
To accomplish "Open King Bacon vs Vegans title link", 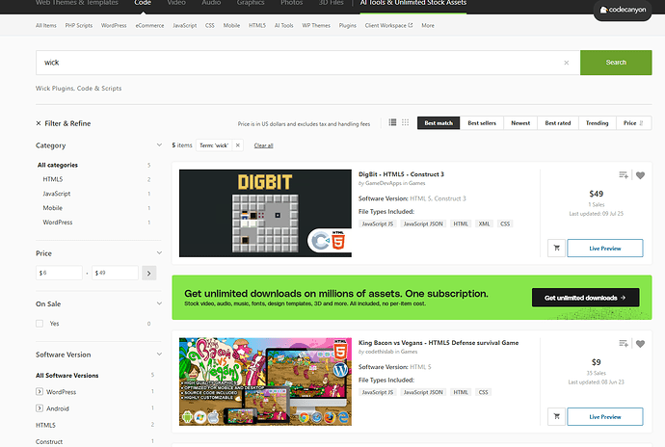I will [439, 343].
